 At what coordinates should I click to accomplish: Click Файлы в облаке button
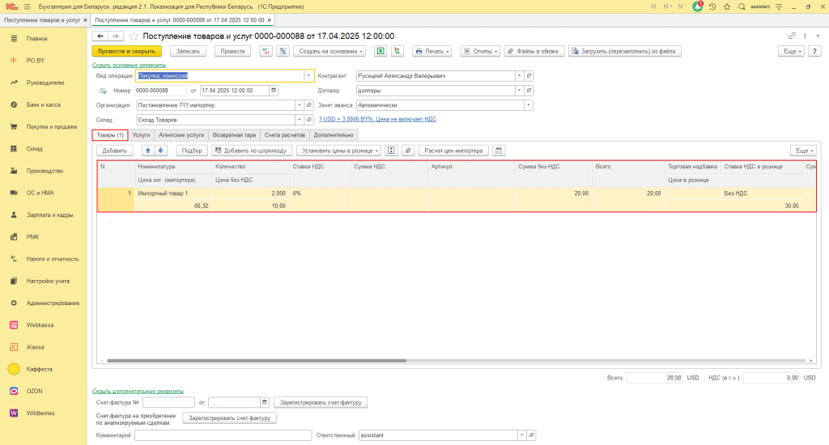pyautogui.click(x=534, y=51)
